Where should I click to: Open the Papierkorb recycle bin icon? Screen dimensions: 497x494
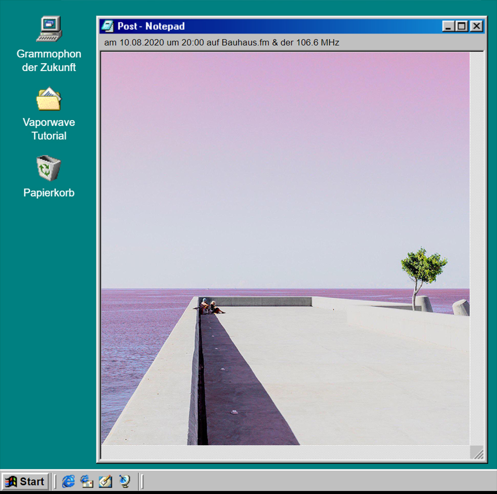coord(49,168)
